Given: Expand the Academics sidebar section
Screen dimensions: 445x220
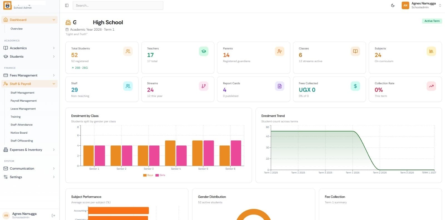Looking at the screenshot, I should point(29,48).
